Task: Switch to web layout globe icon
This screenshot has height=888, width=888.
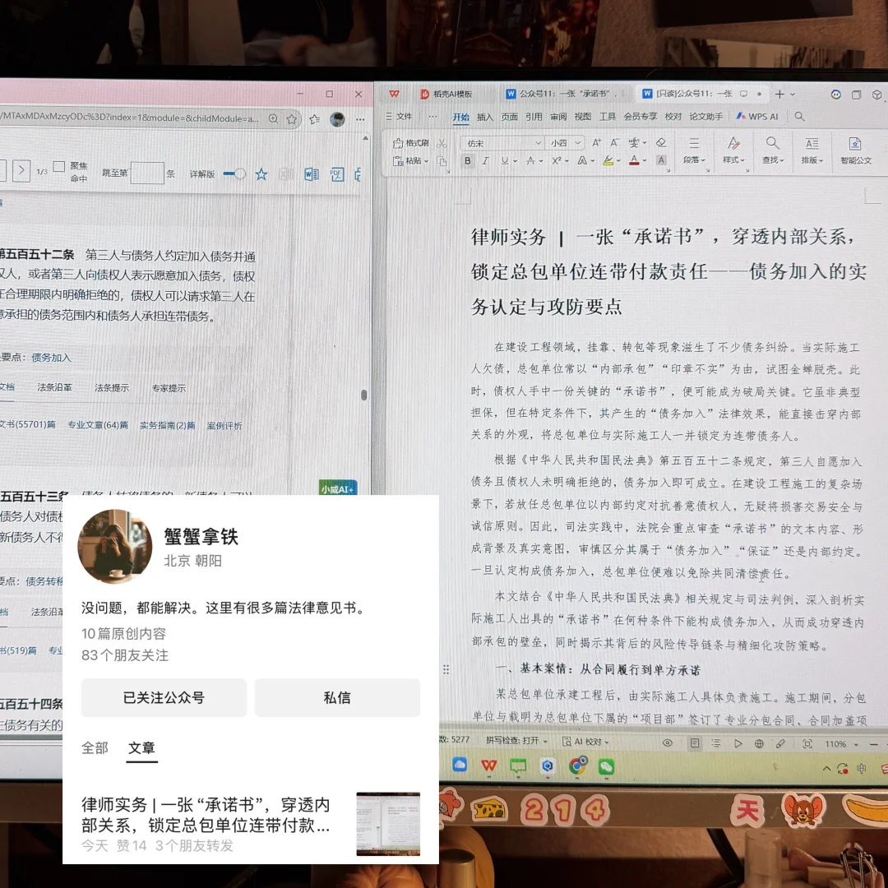Action: pos(759,743)
